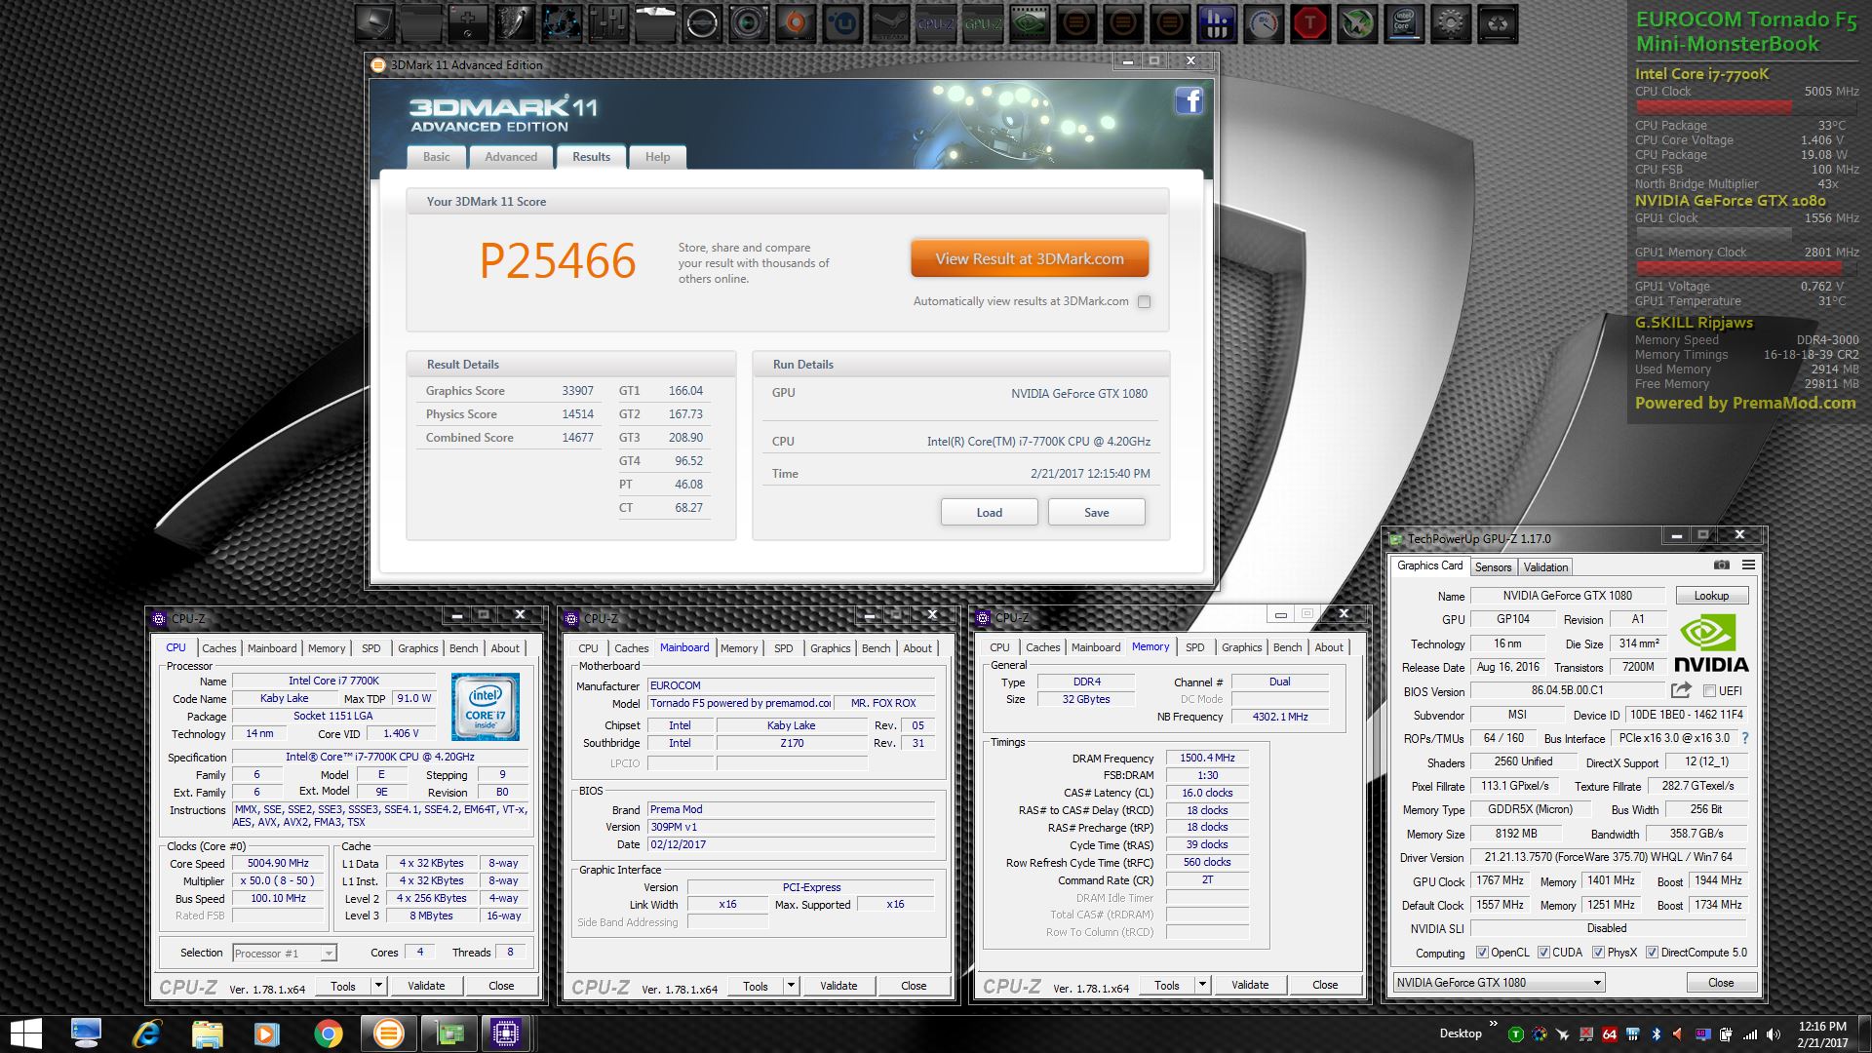Image resolution: width=1872 pixels, height=1053 pixels.
Task: Toggle DirectCompute 5.0 checkbox
Action: pyautogui.click(x=1652, y=953)
